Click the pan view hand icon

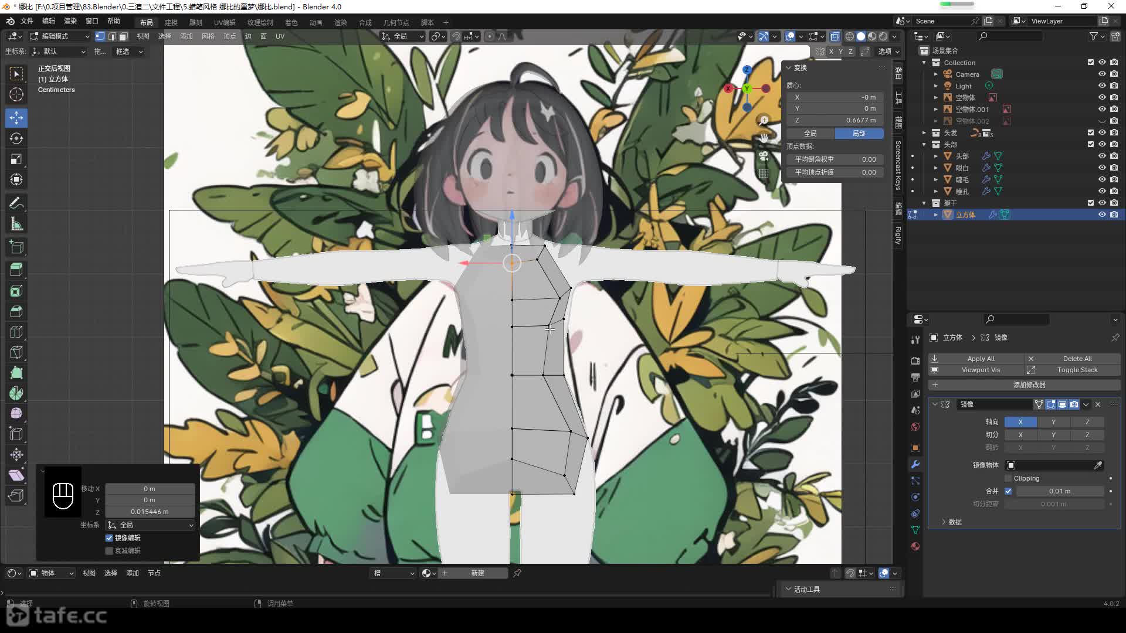pyautogui.click(x=764, y=138)
